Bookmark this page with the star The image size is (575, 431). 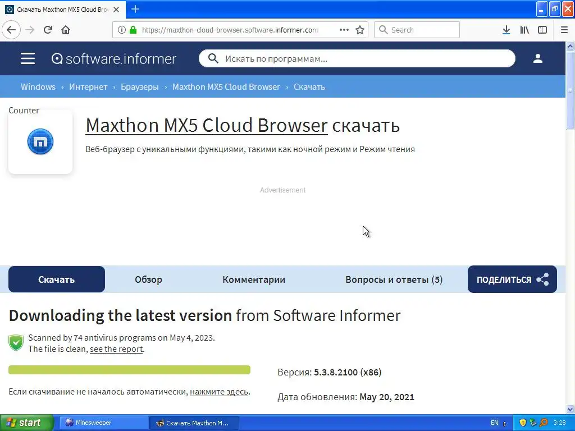(360, 30)
